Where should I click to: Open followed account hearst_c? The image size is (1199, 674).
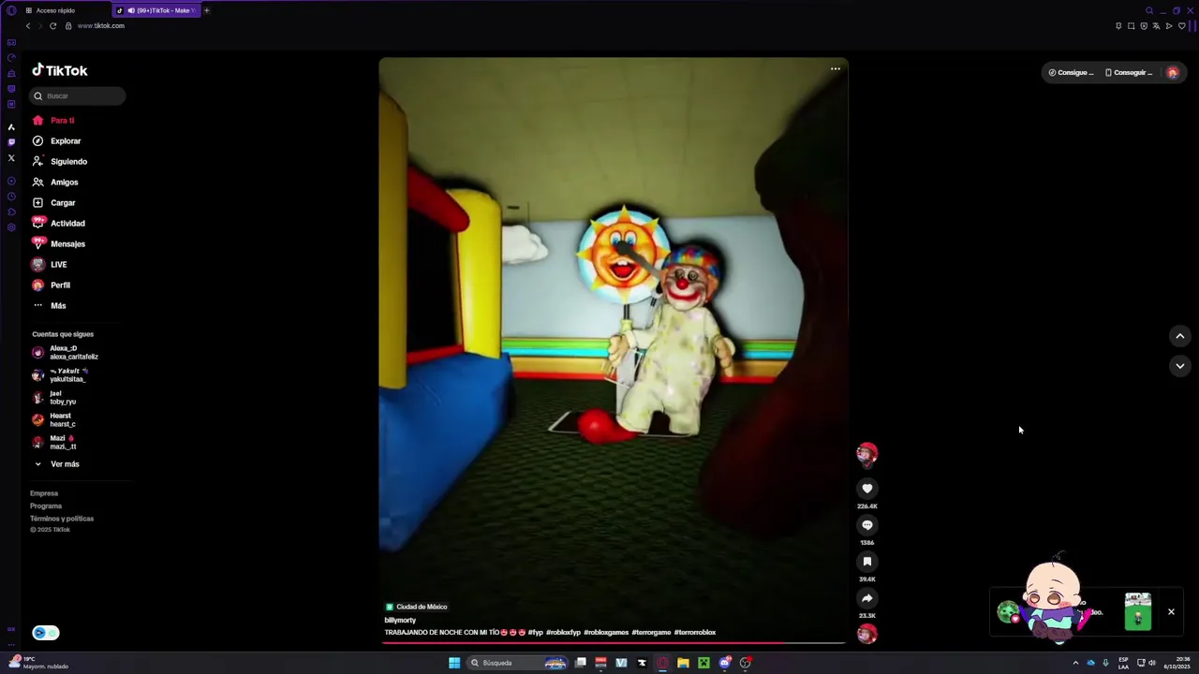coord(54,420)
